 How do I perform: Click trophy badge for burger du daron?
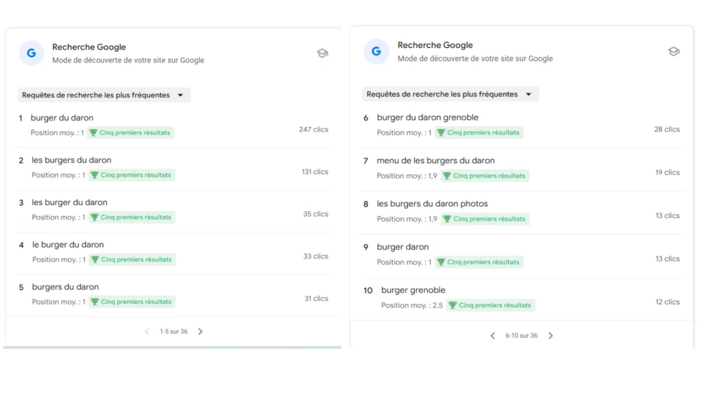[x=130, y=132]
